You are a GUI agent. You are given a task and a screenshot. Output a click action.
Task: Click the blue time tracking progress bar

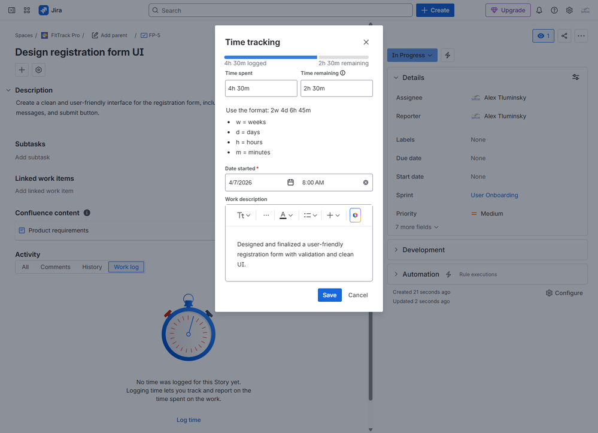(x=270, y=56)
